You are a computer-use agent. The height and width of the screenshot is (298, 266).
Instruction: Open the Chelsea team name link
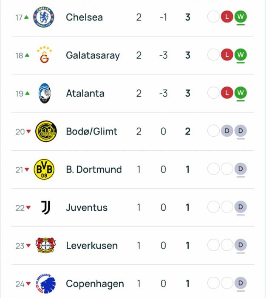pyautogui.click(x=84, y=17)
